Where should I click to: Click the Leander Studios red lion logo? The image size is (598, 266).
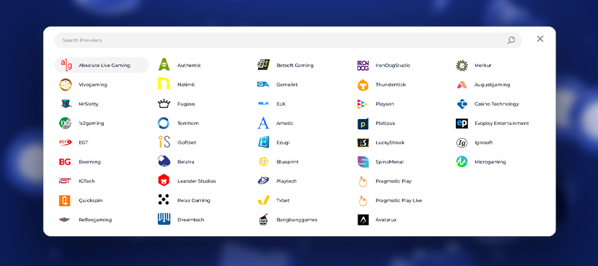pyautogui.click(x=163, y=180)
